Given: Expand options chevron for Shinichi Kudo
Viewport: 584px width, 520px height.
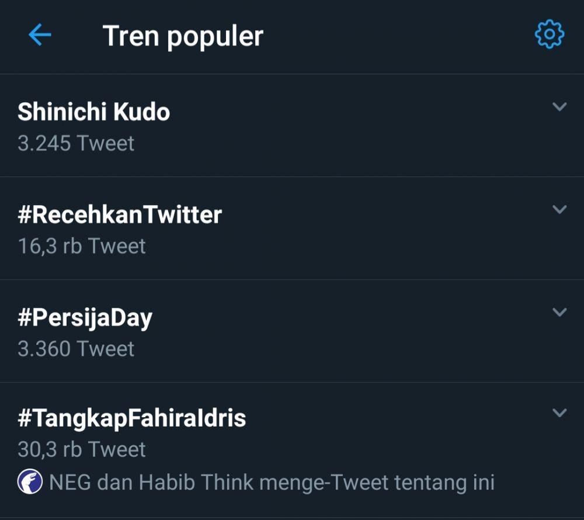Looking at the screenshot, I should coord(559,106).
